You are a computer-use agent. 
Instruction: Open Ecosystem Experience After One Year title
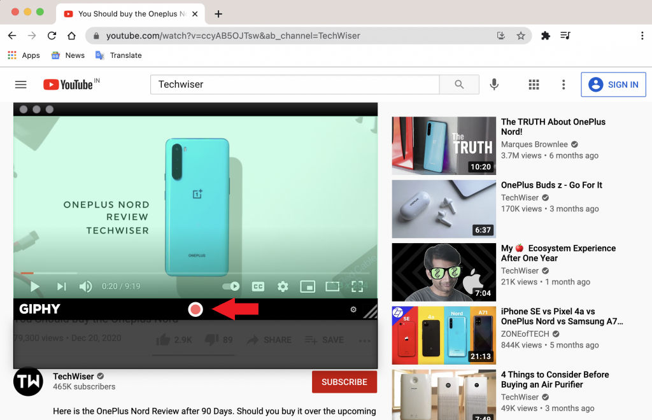(x=558, y=253)
